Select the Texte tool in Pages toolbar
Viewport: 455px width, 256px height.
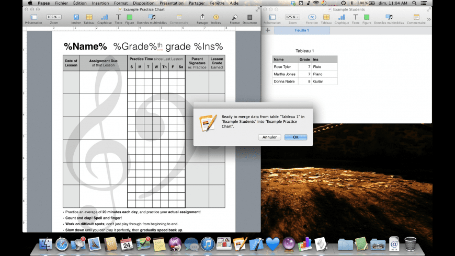[x=118, y=18]
